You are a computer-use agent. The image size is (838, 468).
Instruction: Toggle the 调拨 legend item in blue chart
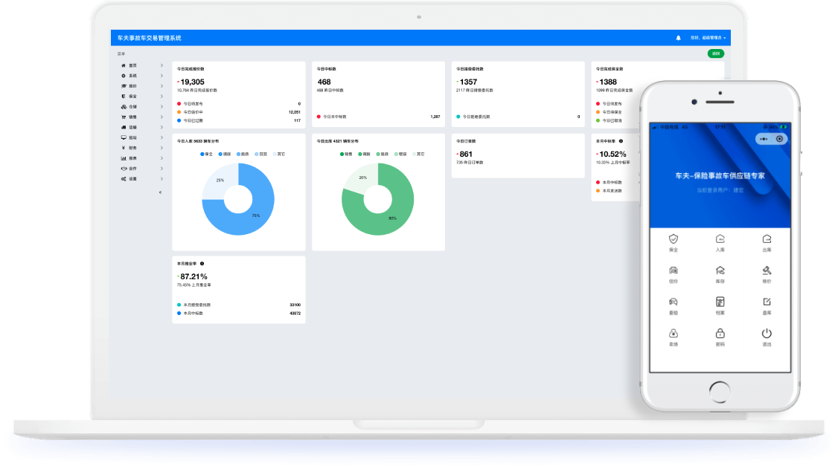[225, 155]
